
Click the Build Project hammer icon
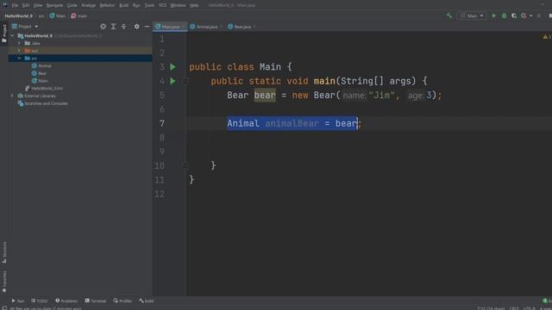448,15
